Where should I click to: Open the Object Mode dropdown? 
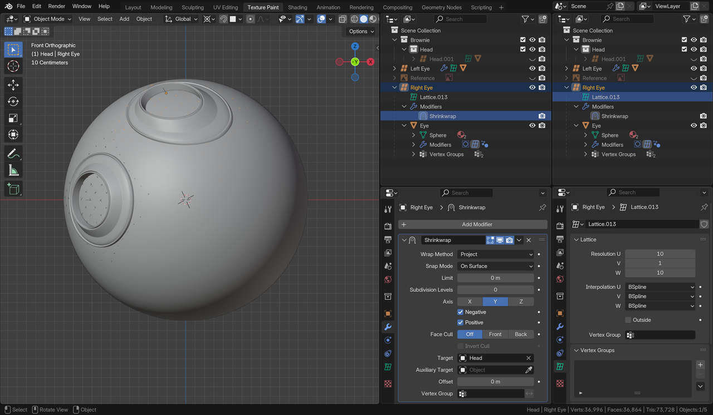[x=48, y=19]
